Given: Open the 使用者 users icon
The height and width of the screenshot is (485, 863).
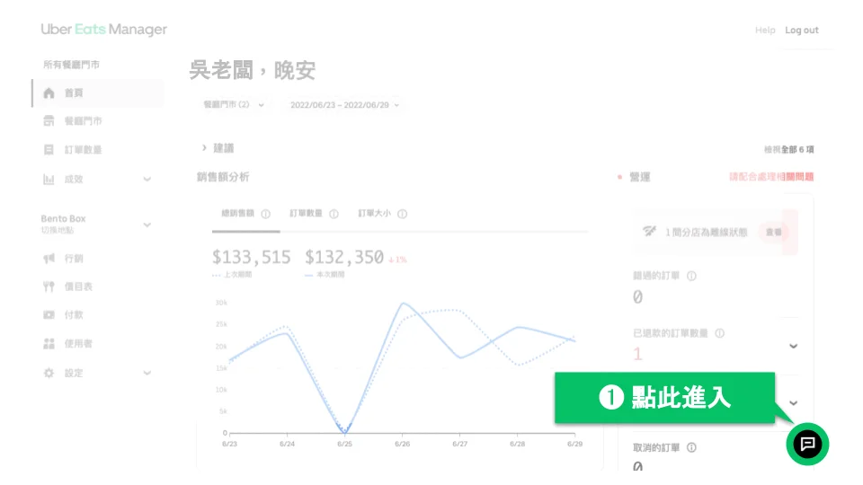Looking at the screenshot, I should tap(49, 344).
